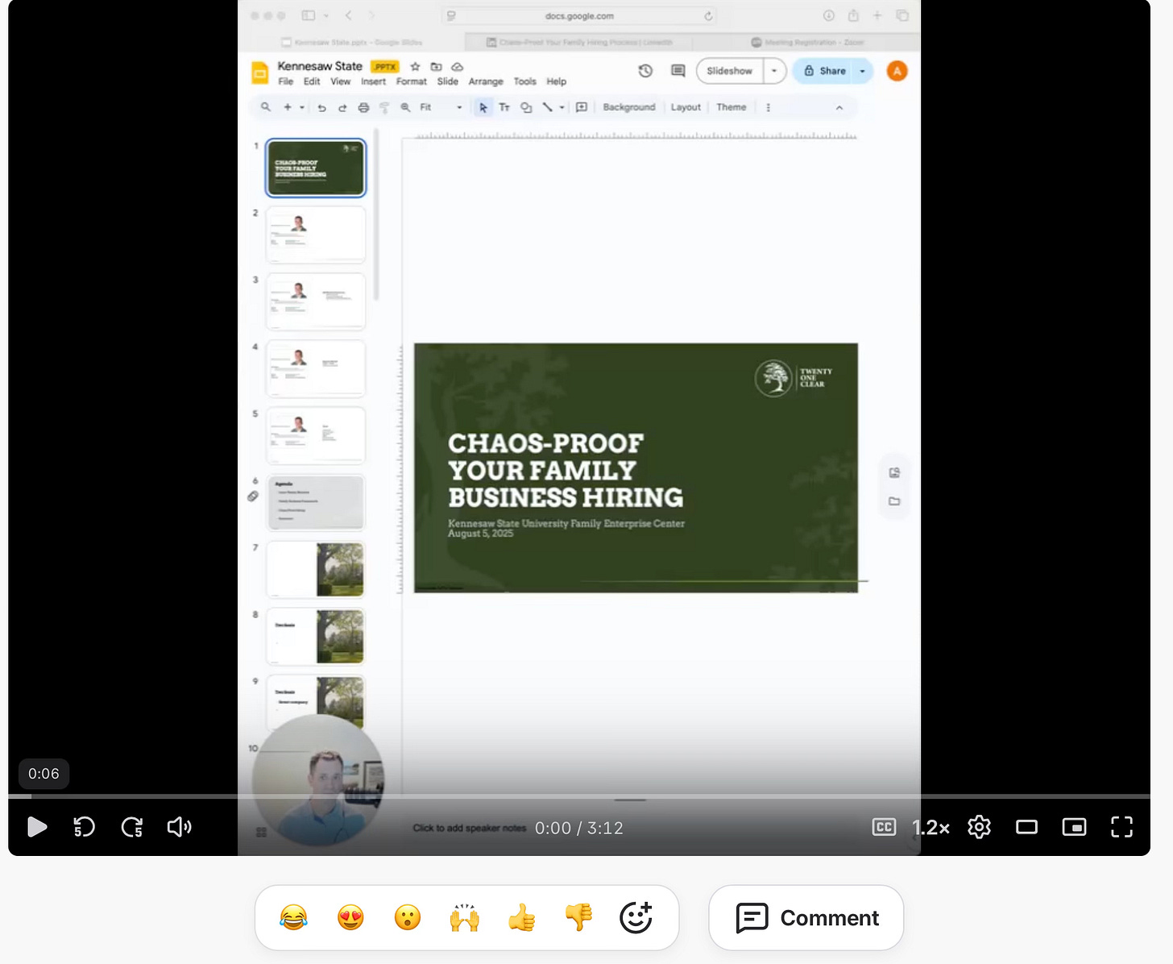
Task: Open video settings gear
Action: [979, 827]
